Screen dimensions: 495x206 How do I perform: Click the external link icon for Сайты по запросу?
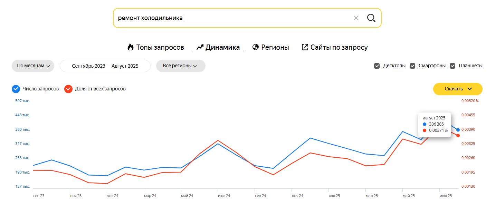click(x=305, y=47)
